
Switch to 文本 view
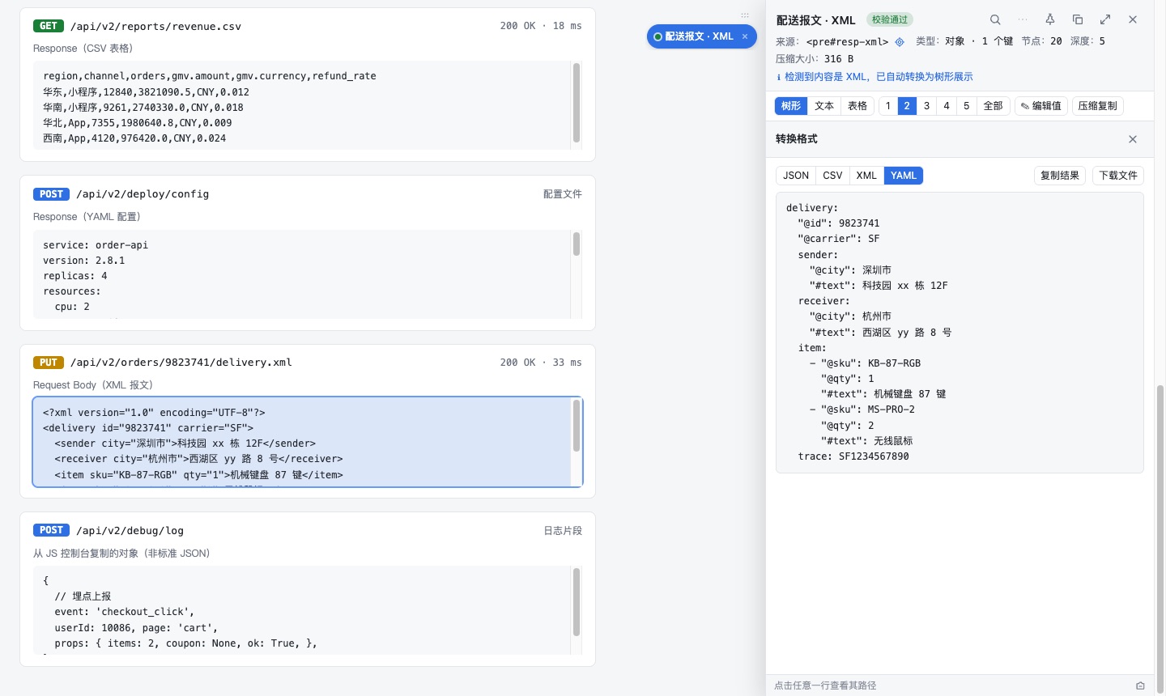[x=824, y=106]
